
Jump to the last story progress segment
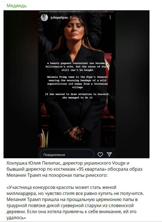110,12
